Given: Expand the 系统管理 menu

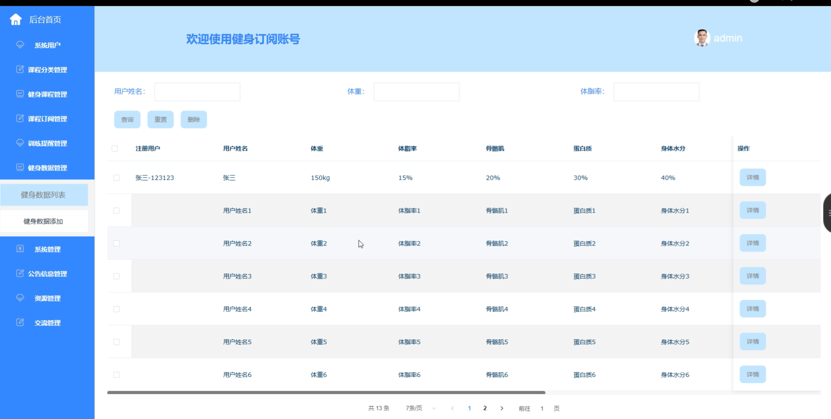Looking at the screenshot, I should coord(47,249).
